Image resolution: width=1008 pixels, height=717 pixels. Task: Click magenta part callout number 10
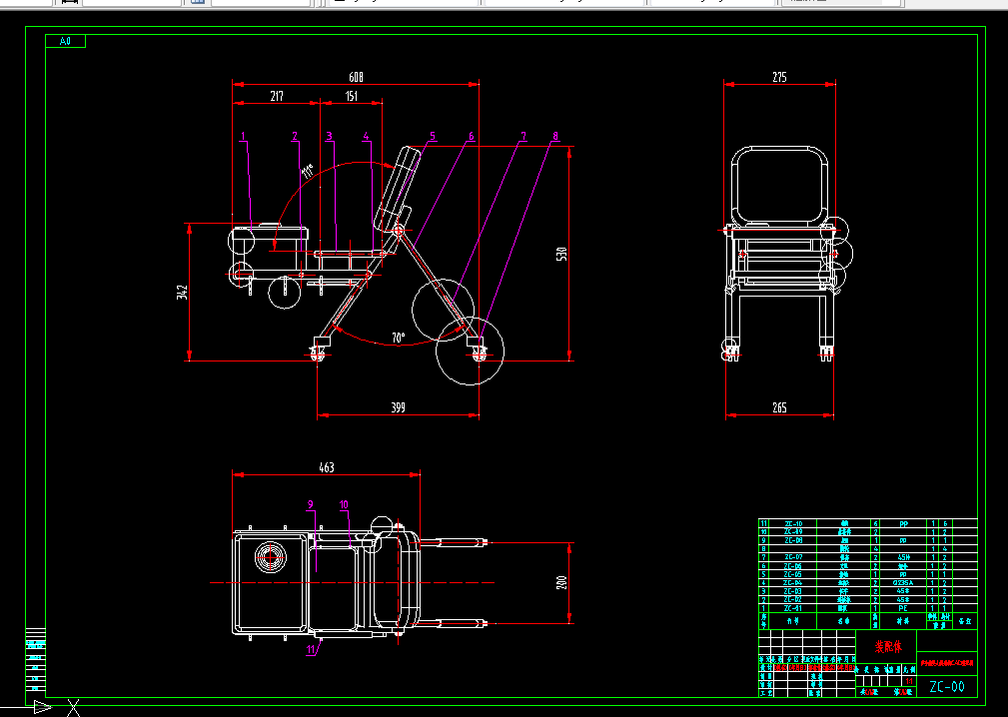pyautogui.click(x=344, y=505)
